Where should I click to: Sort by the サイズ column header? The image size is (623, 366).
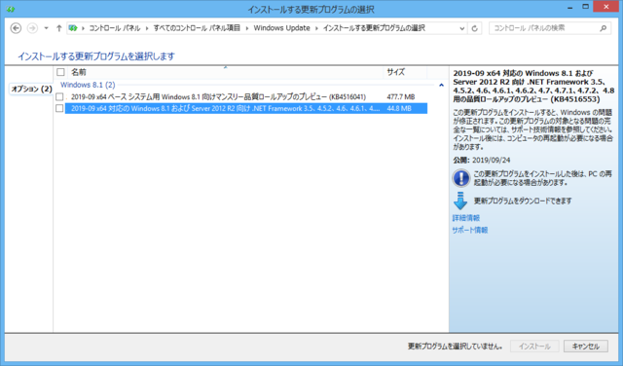tap(396, 72)
